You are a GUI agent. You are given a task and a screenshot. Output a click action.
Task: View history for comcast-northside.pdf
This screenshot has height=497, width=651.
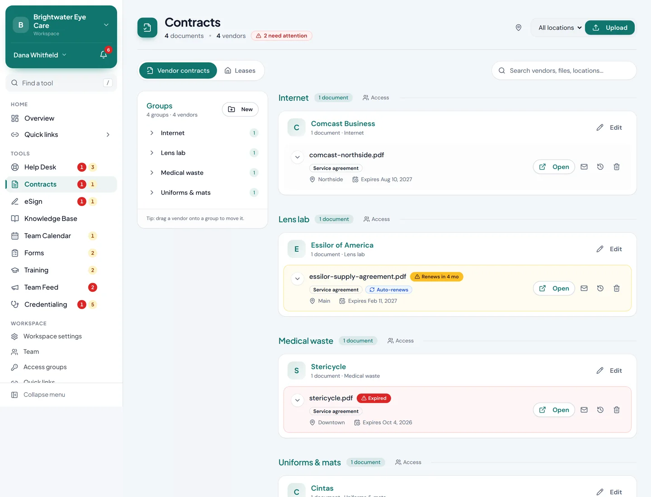(600, 167)
